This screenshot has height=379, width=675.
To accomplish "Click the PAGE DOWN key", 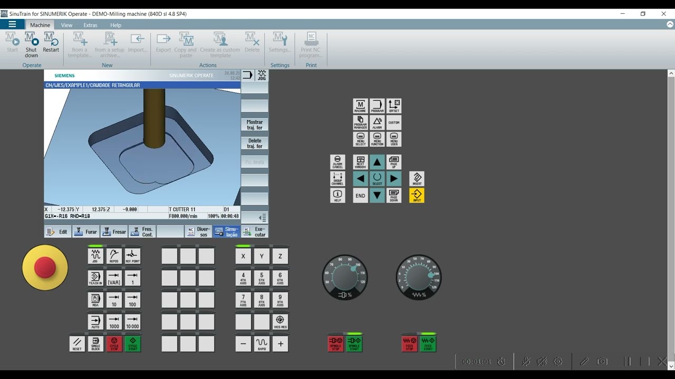I will 394,195.
